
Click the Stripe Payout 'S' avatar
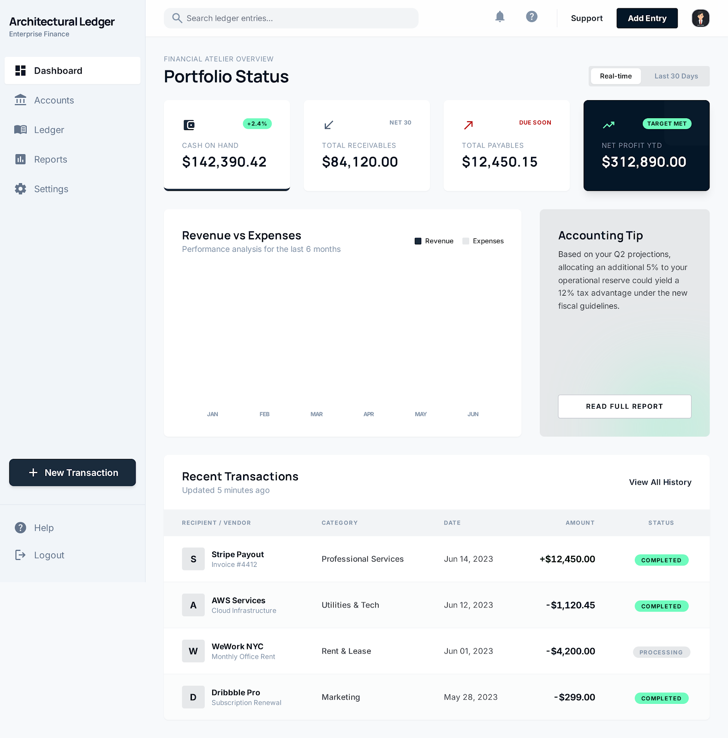click(193, 559)
